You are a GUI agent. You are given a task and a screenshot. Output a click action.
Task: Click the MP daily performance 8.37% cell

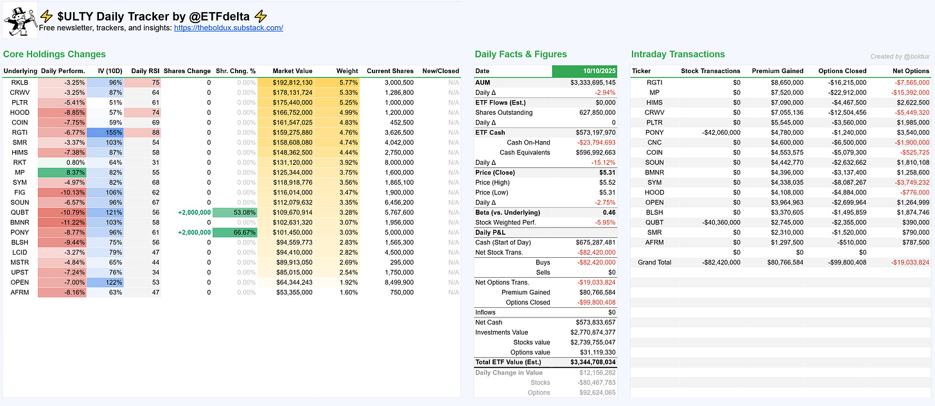tap(62, 172)
